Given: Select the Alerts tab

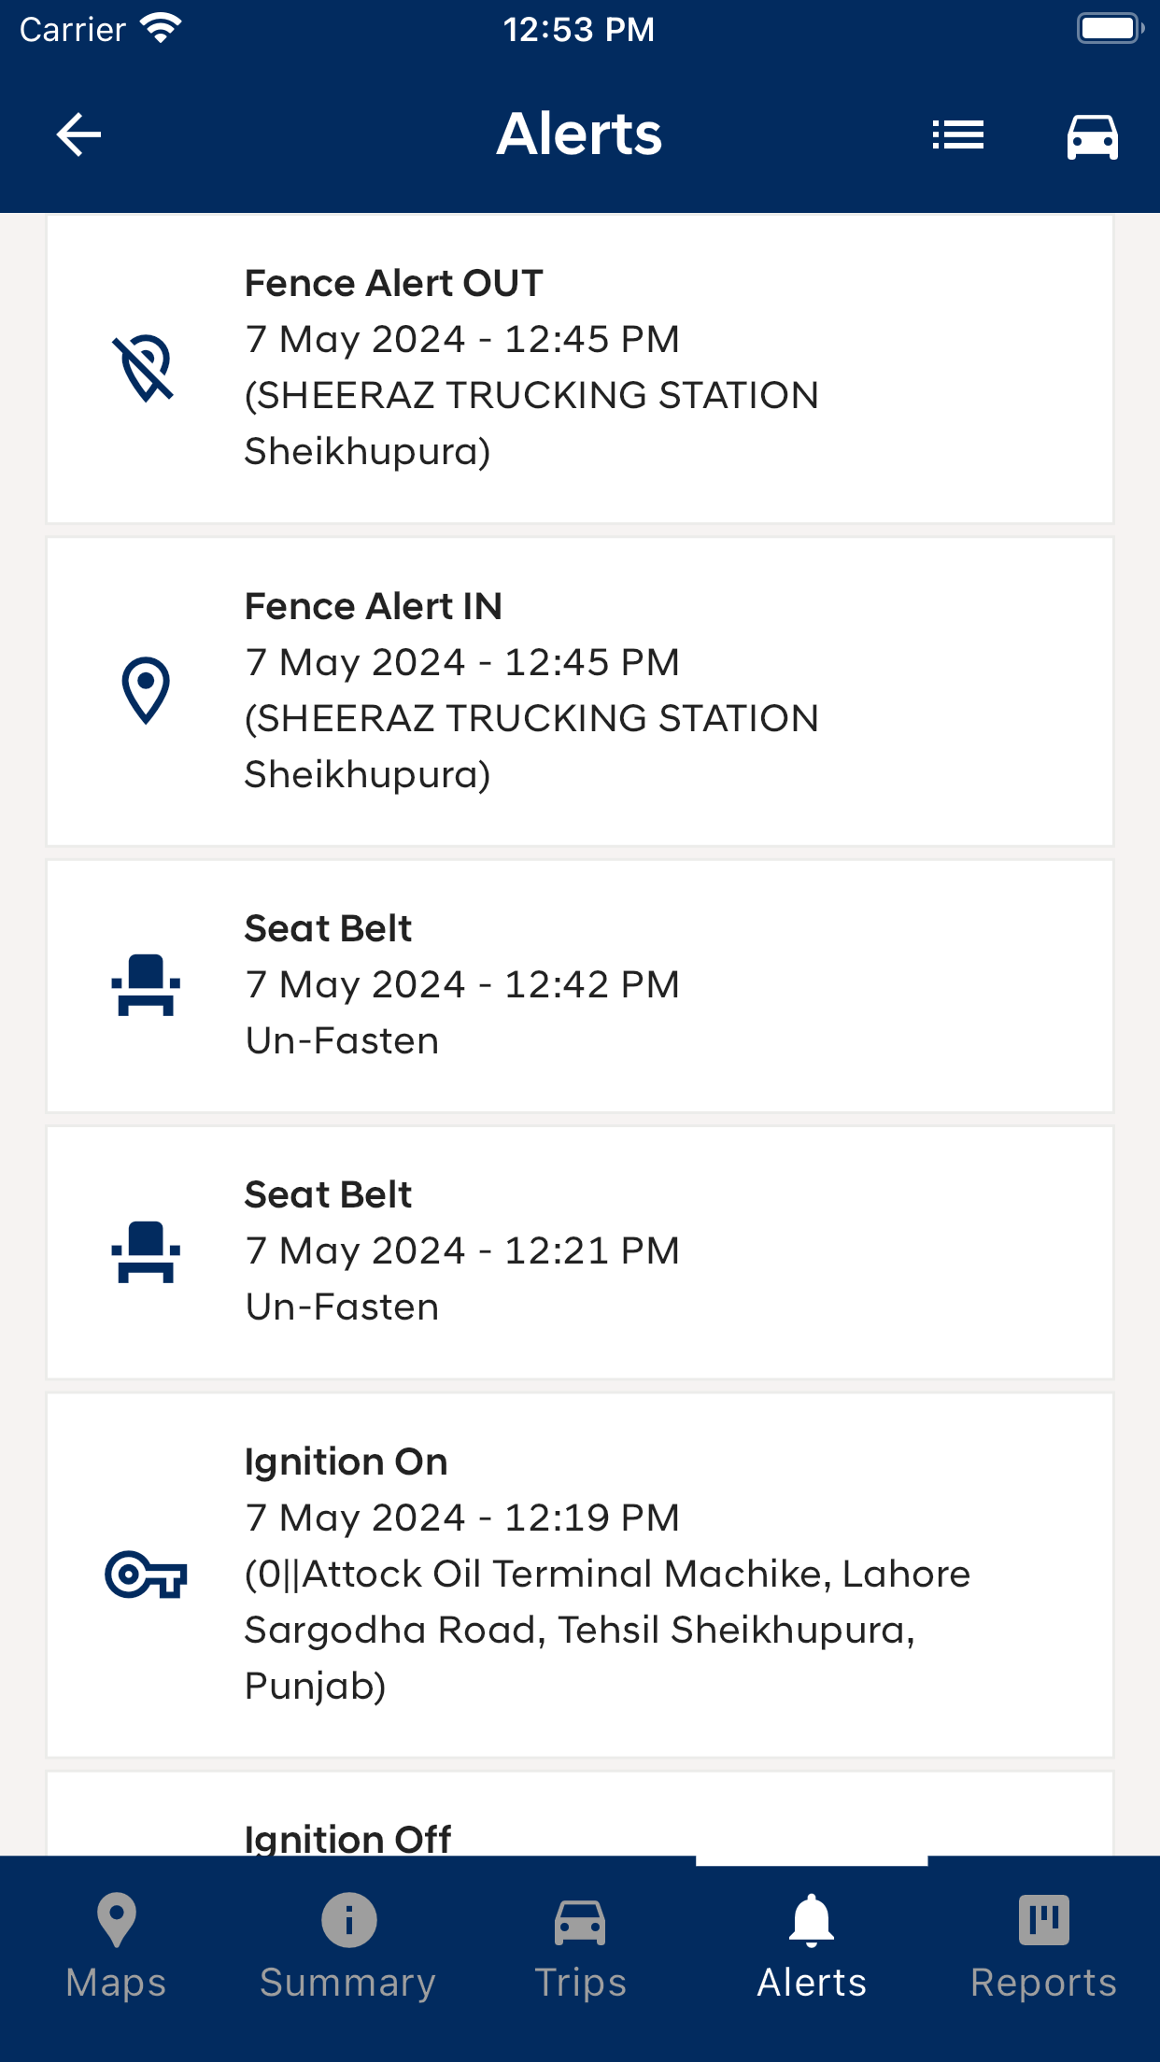Looking at the screenshot, I should 812,1947.
